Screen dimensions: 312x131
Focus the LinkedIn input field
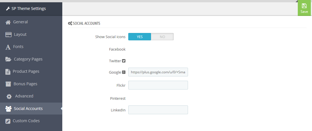point(158,110)
